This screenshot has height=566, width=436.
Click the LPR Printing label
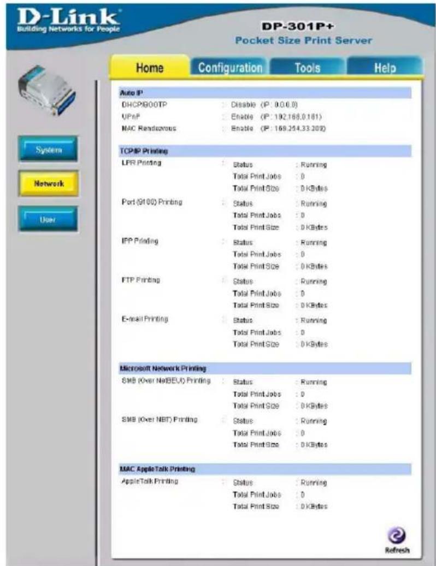point(142,163)
